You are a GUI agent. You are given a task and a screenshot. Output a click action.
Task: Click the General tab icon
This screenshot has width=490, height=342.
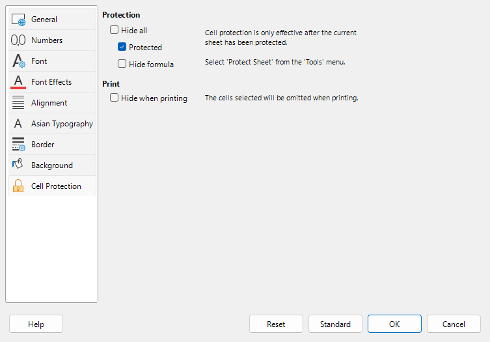click(18, 20)
